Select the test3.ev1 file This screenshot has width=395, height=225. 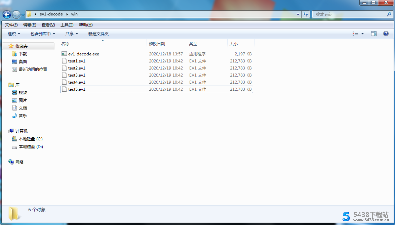(77, 75)
